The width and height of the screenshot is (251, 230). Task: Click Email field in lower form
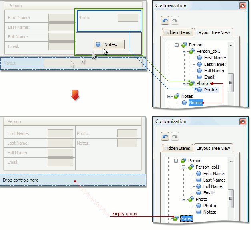pyautogui.click(x=60, y=162)
